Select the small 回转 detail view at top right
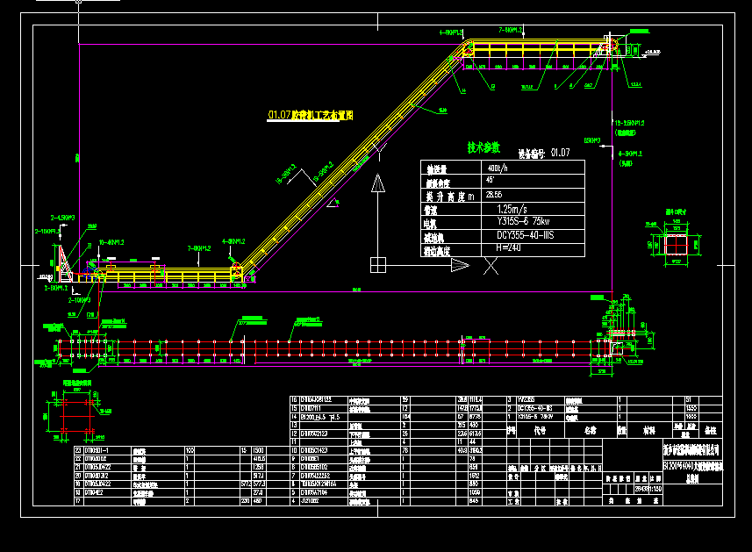Viewport: 752px width, 552px height. coord(676,244)
